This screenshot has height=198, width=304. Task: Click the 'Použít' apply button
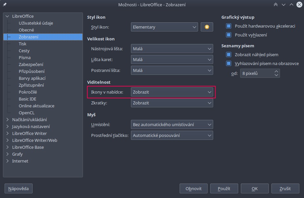224,188
